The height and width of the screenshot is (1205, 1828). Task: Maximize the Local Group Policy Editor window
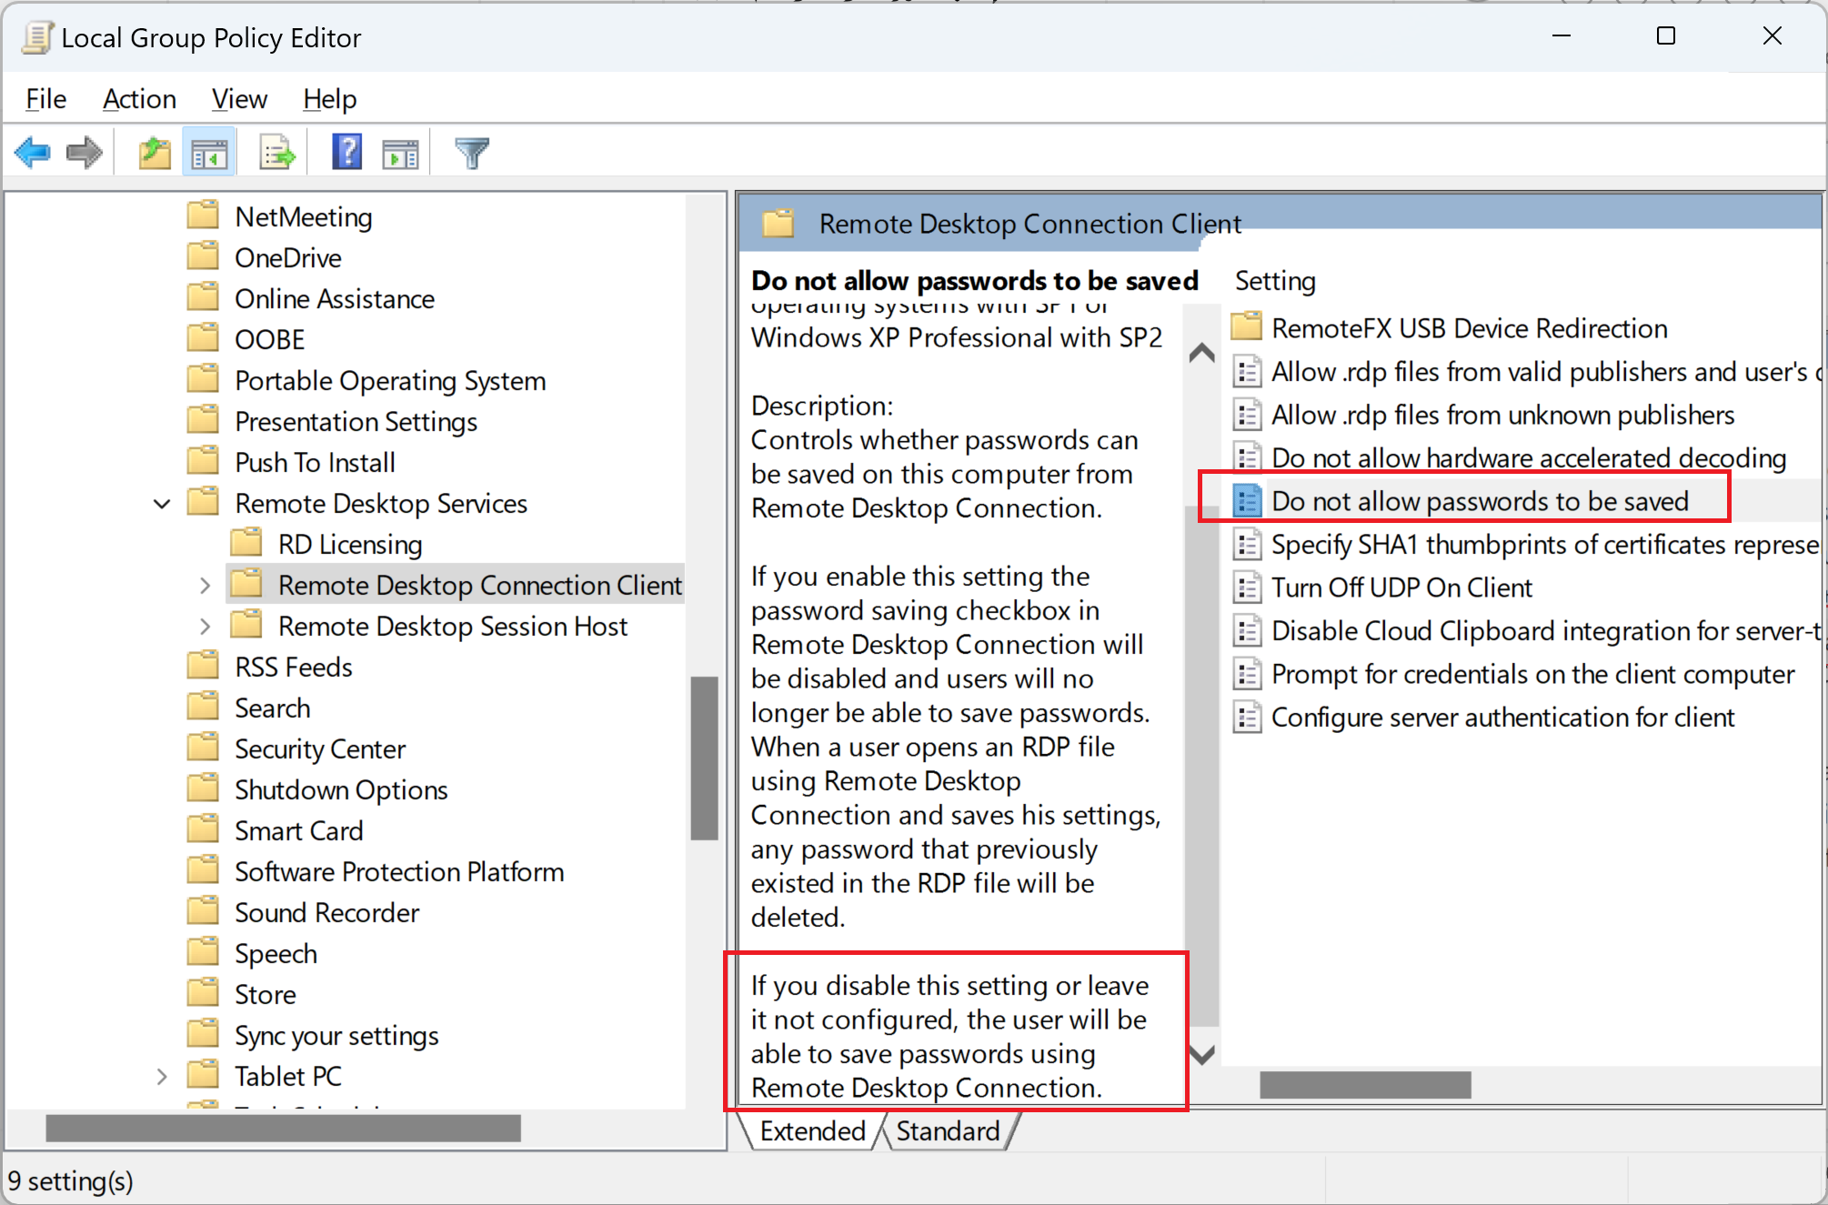click(1665, 35)
